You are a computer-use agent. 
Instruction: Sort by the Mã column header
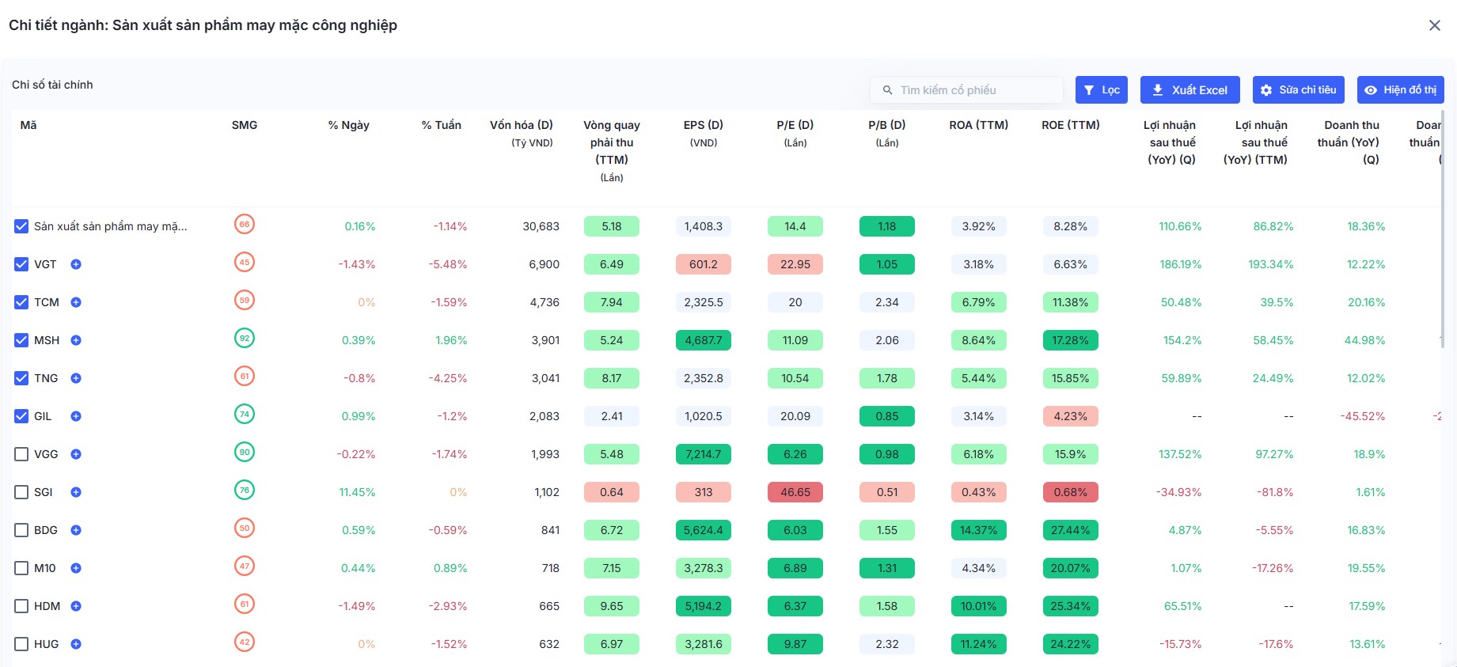tap(28, 125)
